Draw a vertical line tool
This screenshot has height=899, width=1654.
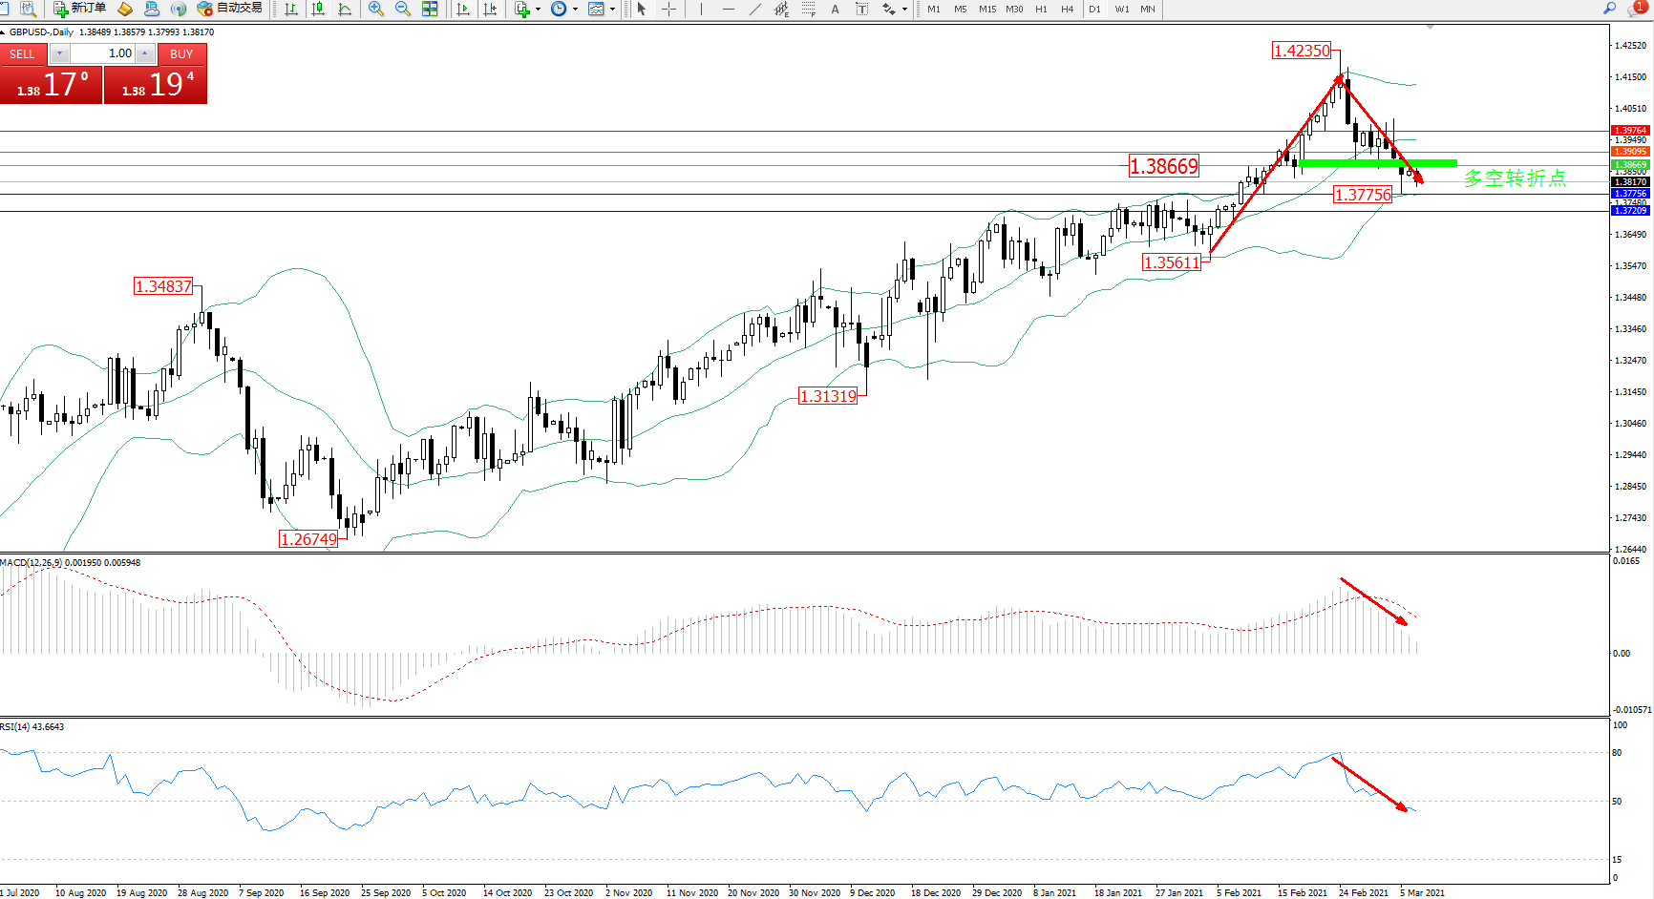(701, 9)
